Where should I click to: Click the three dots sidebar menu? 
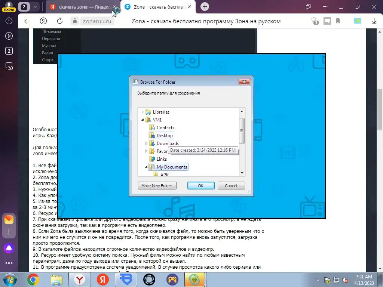(x=9, y=263)
